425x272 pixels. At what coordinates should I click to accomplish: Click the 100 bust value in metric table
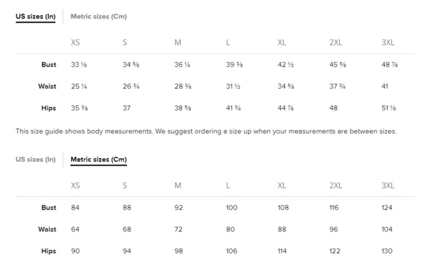tap(232, 207)
